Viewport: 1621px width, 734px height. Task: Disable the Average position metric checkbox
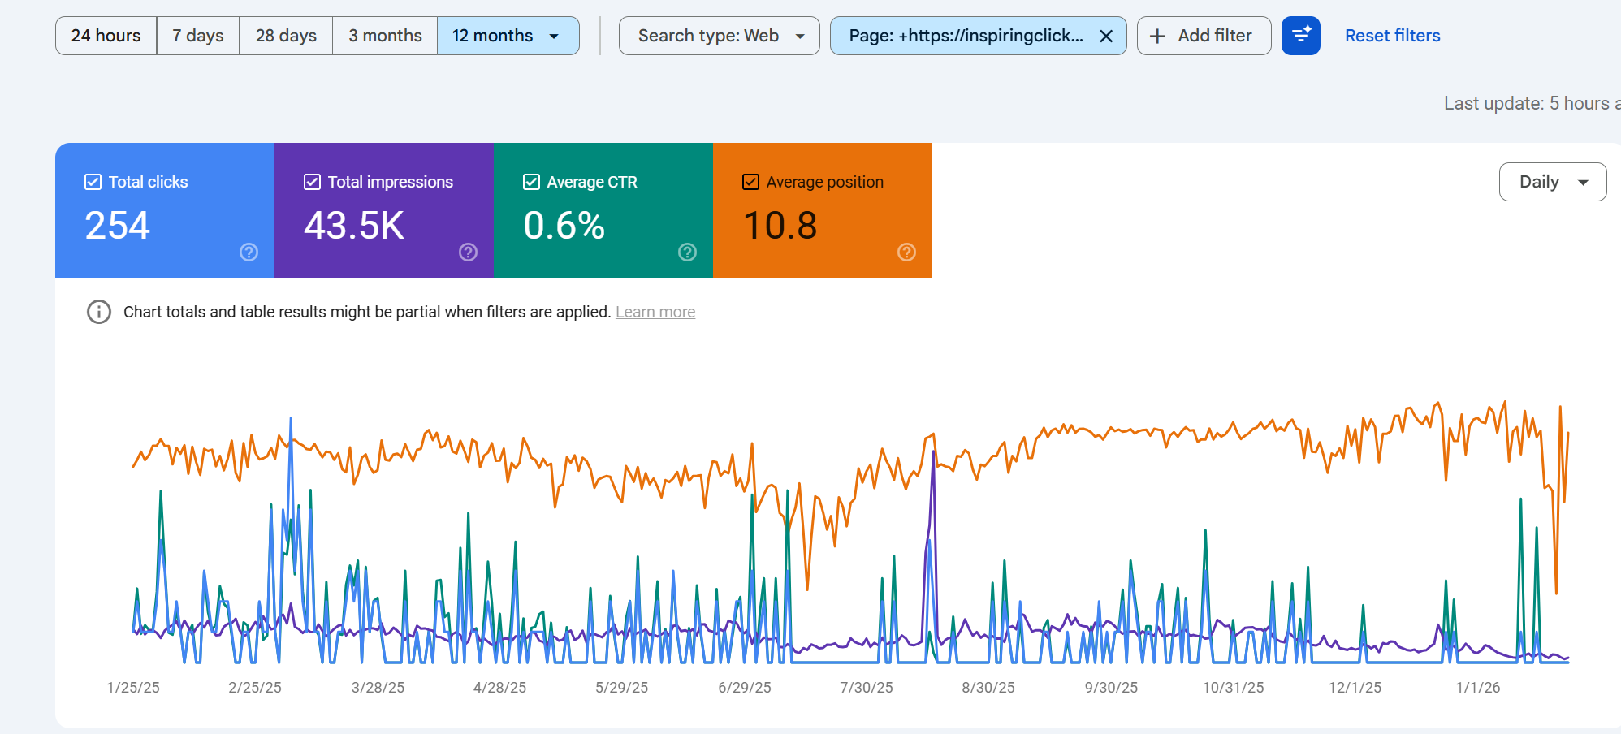pyautogui.click(x=749, y=181)
